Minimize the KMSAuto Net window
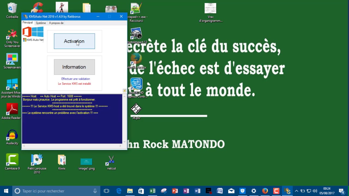349x196 pixels. pyautogui.click(x=98, y=16)
